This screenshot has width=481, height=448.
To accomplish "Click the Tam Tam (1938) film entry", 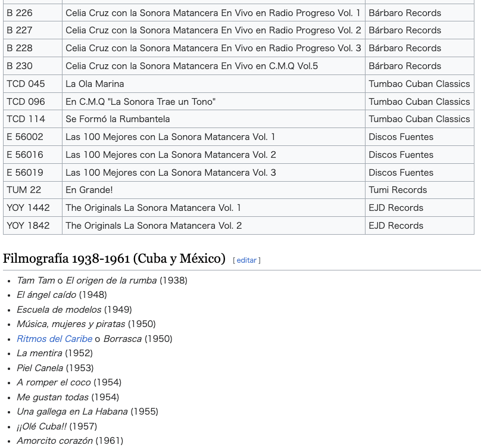I will tap(102, 281).
